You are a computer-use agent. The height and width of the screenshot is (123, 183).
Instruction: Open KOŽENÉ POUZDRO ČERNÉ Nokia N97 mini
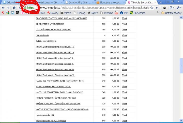tap(56, 98)
